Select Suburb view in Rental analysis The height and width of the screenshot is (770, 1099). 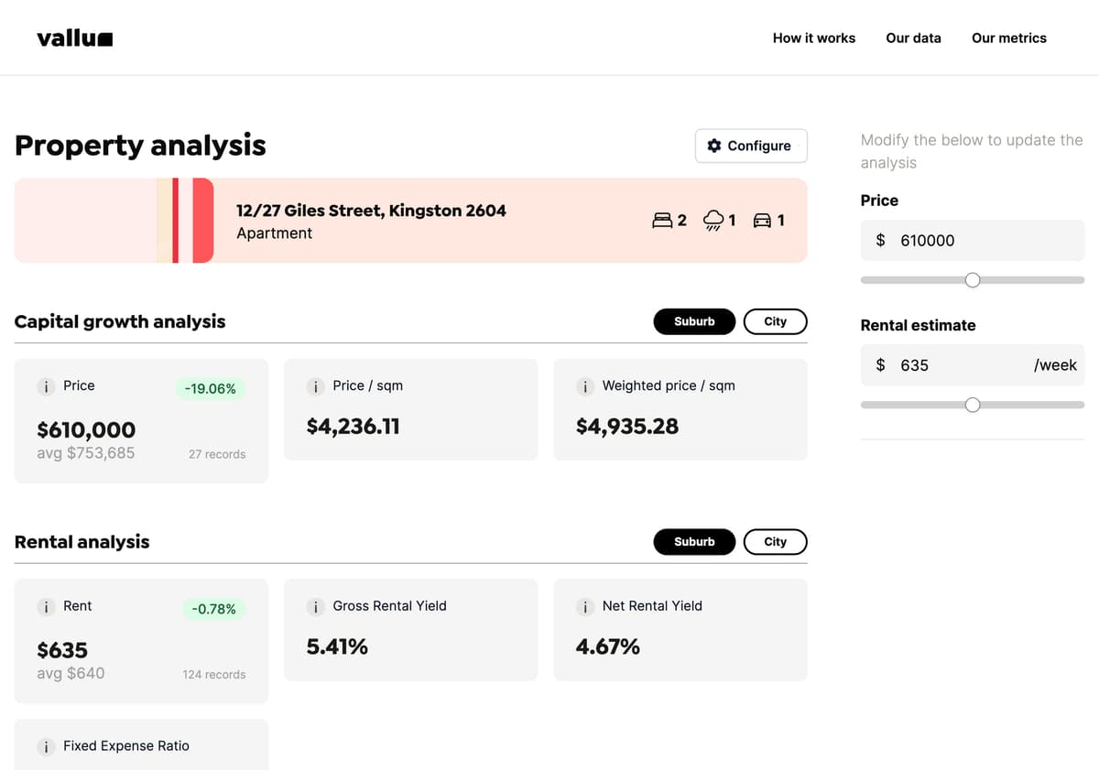click(694, 541)
